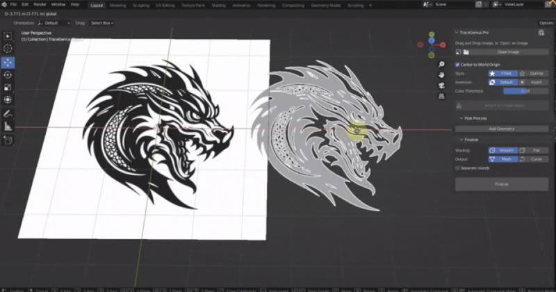The height and width of the screenshot is (292, 556).
Task: Select the Measure tool
Action: [8, 126]
